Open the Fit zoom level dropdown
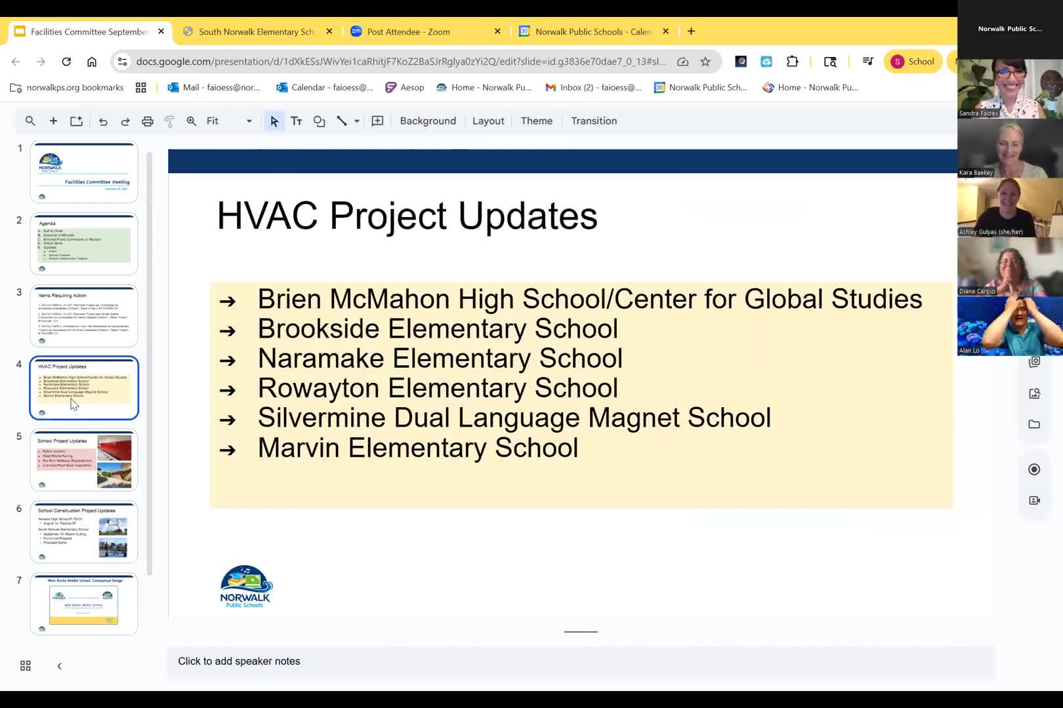The width and height of the screenshot is (1063, 708). pyautogui.click(x=249, y=121)
